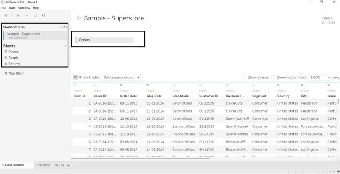The height and width of the screenshot is (174, 340).
Task: Click the Order Date calendar type icon
Action: point(121,85)
